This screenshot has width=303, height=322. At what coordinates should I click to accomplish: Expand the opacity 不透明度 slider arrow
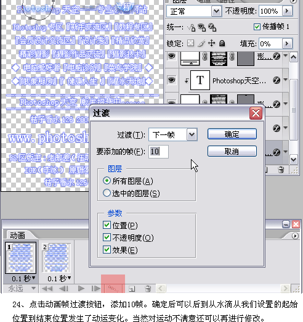click(x=287, y=10)
